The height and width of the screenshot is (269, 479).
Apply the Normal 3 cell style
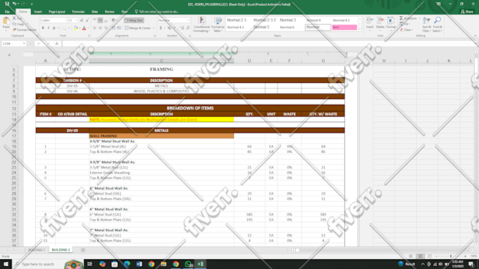[x=288, y=20]
